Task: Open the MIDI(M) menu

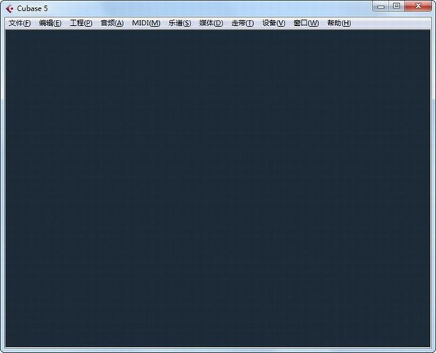Action: point(146,23)
